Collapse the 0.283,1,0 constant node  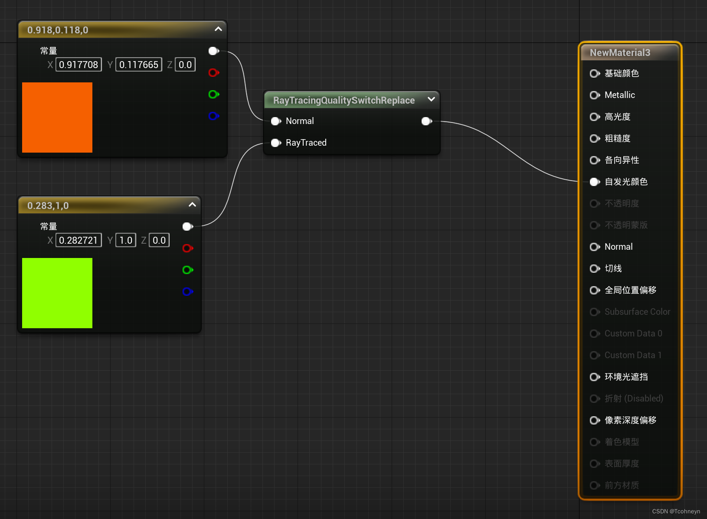click(192, 205)
